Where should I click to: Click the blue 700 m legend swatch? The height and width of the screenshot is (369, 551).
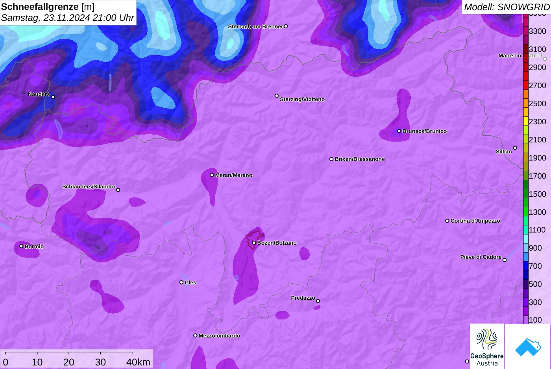526,266
